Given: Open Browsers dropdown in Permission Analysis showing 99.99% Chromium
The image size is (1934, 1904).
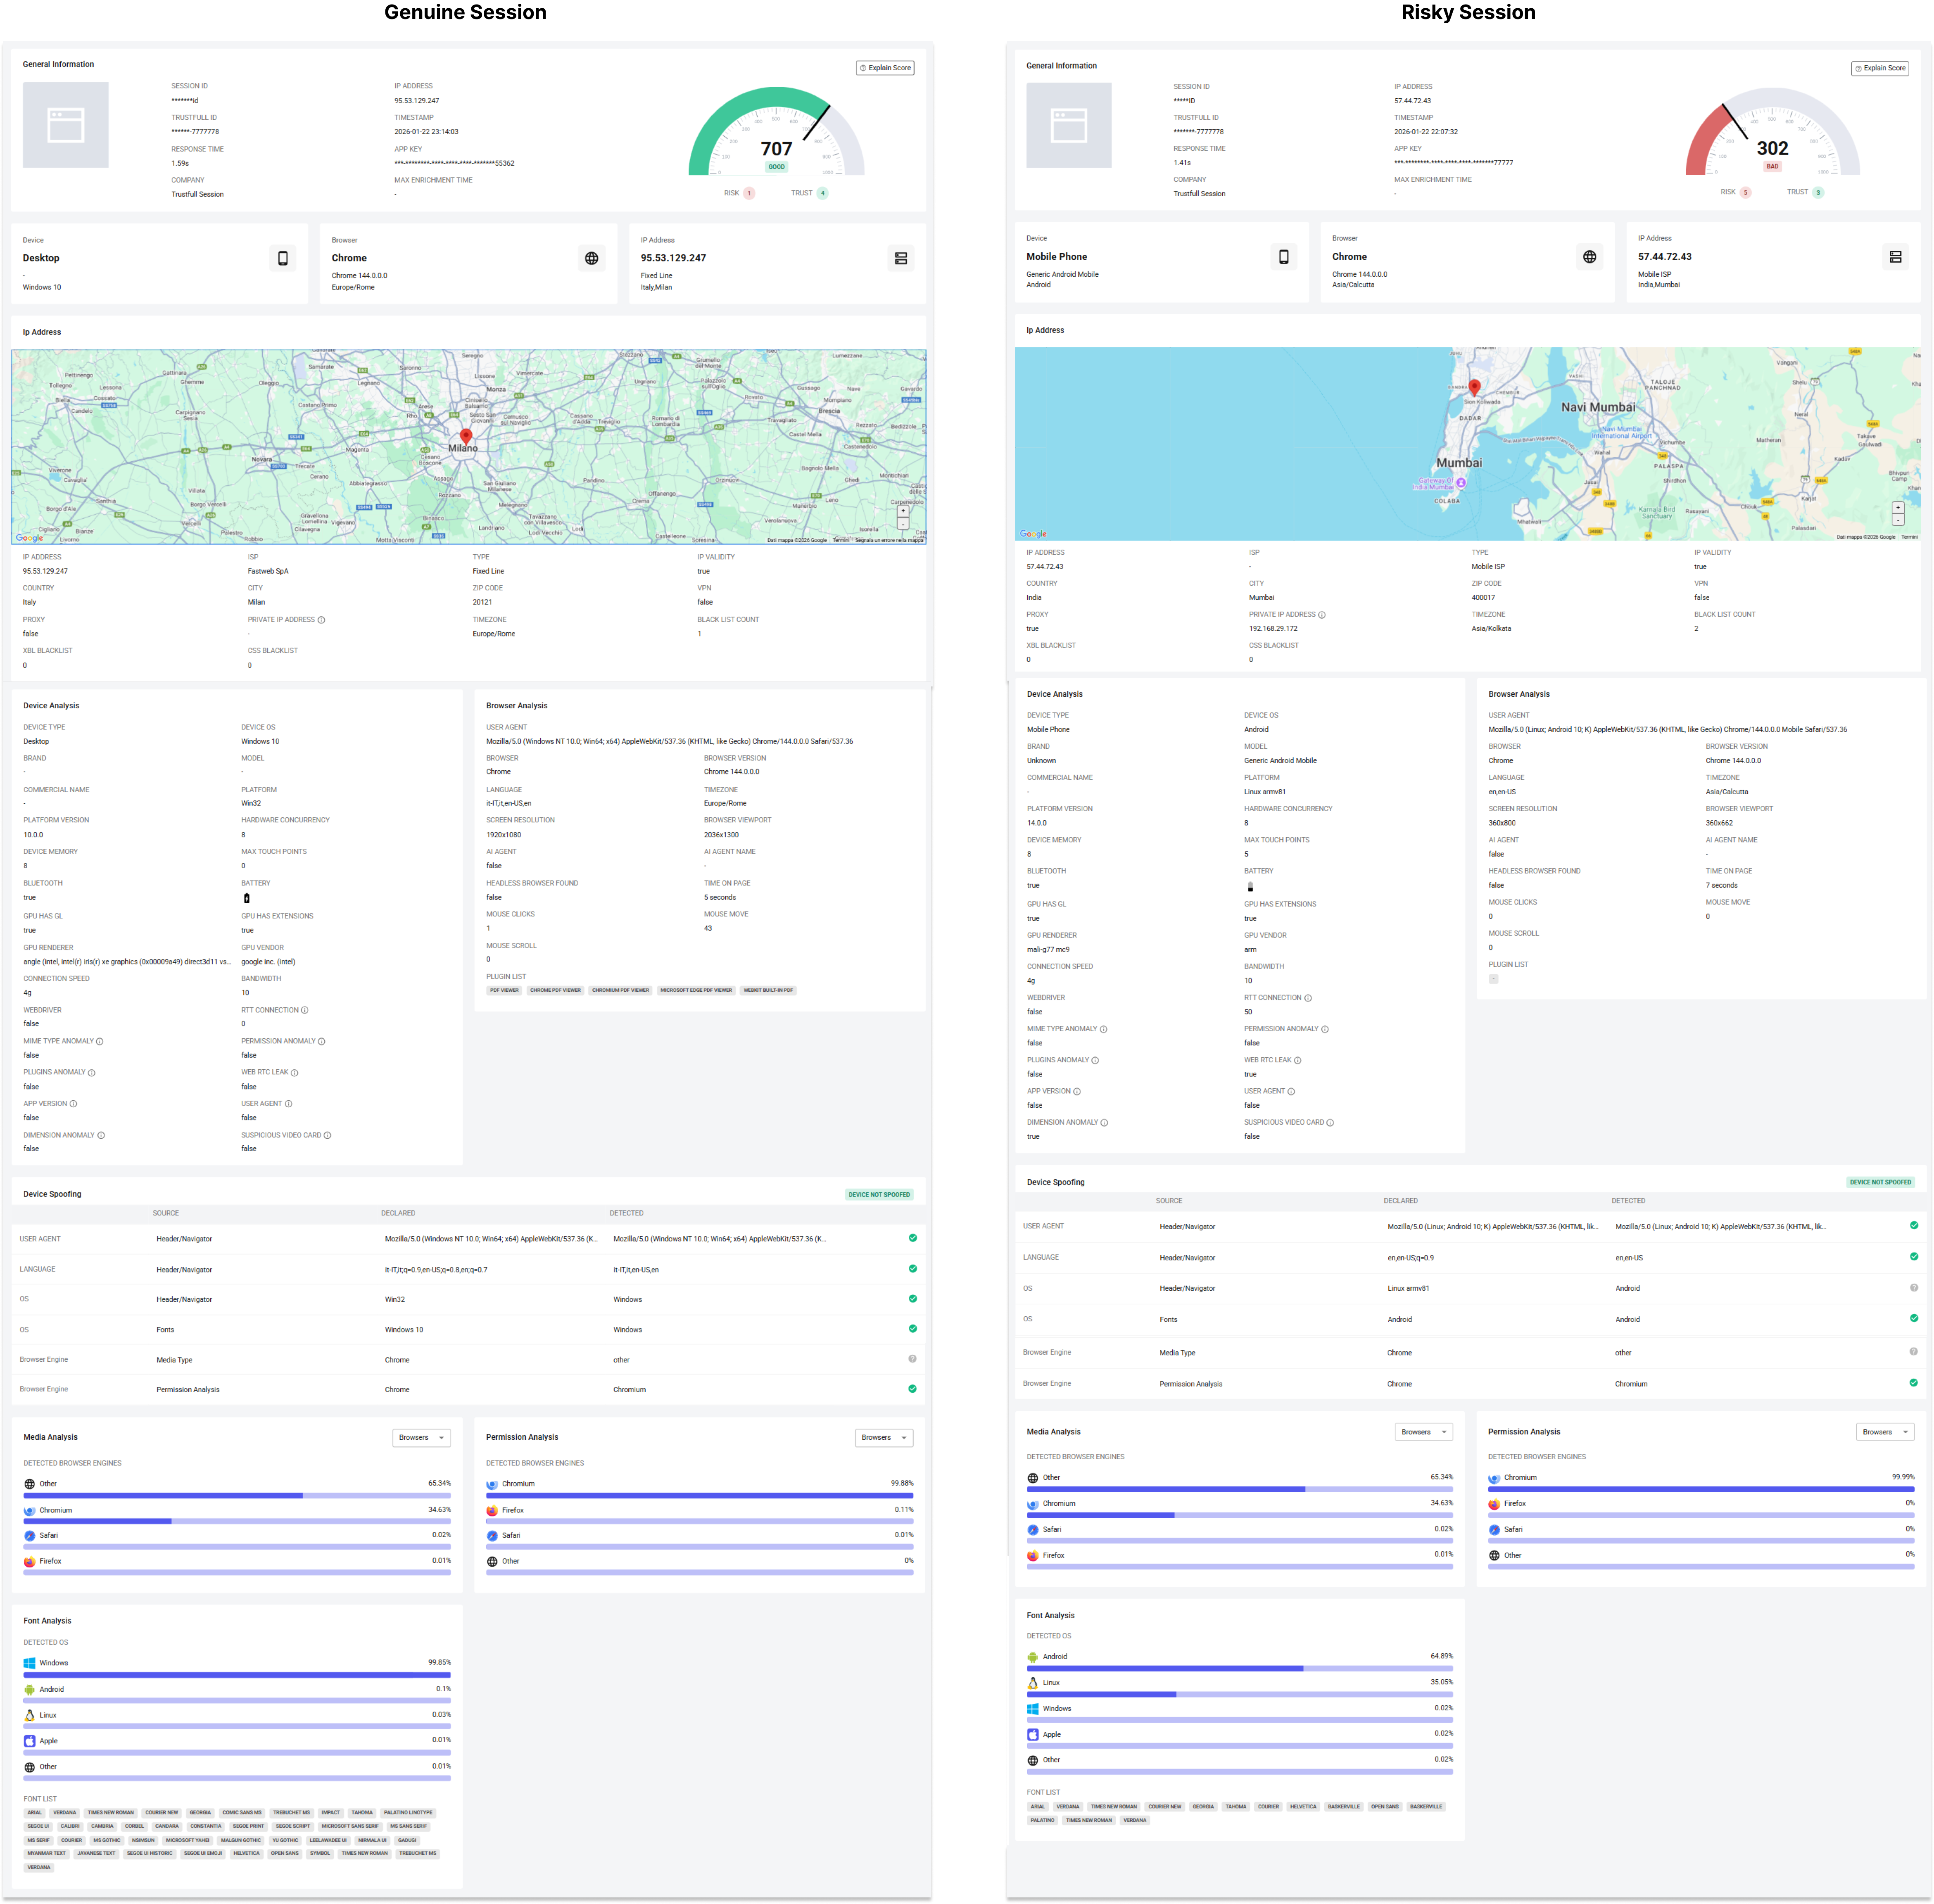Looking at the screenshot, I should click(x=1884, y=1432).
